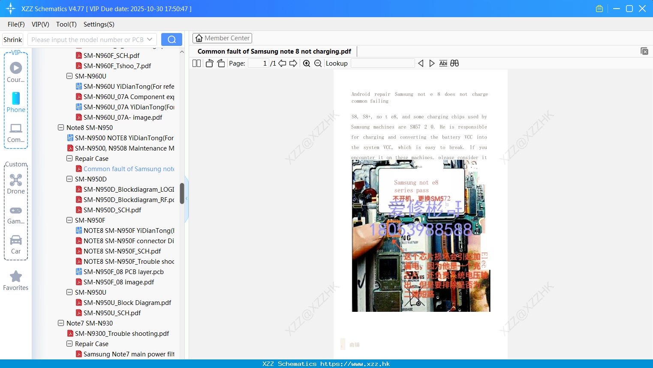Screen dimensions: 653x368
Task: Open SM-N950U_SCH.pdf
Action: tap(112, 313)
